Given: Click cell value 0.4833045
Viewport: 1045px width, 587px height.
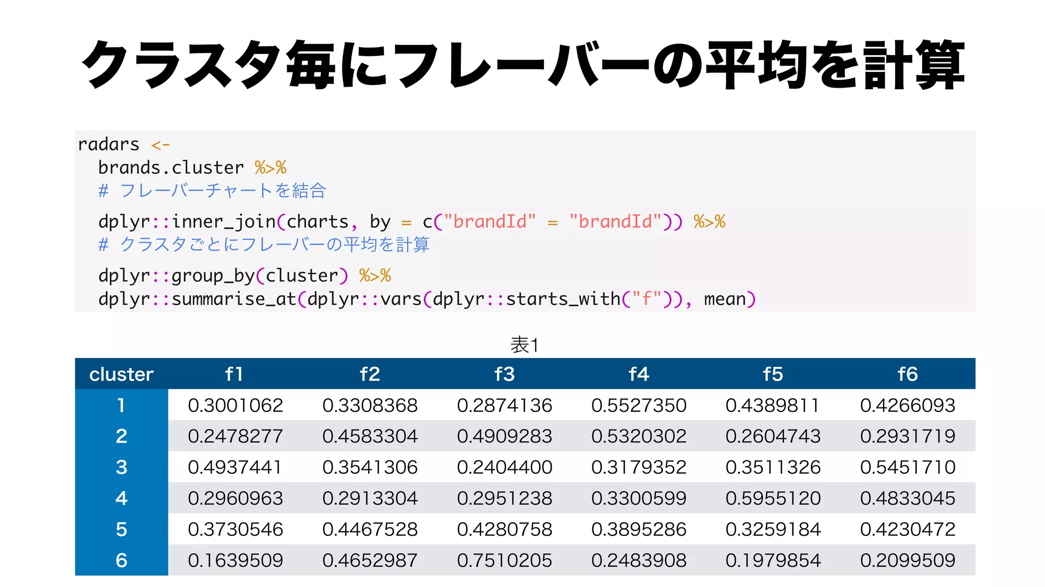Looking at the screenshot, I should pyautogui.click(x=908, y=498).
